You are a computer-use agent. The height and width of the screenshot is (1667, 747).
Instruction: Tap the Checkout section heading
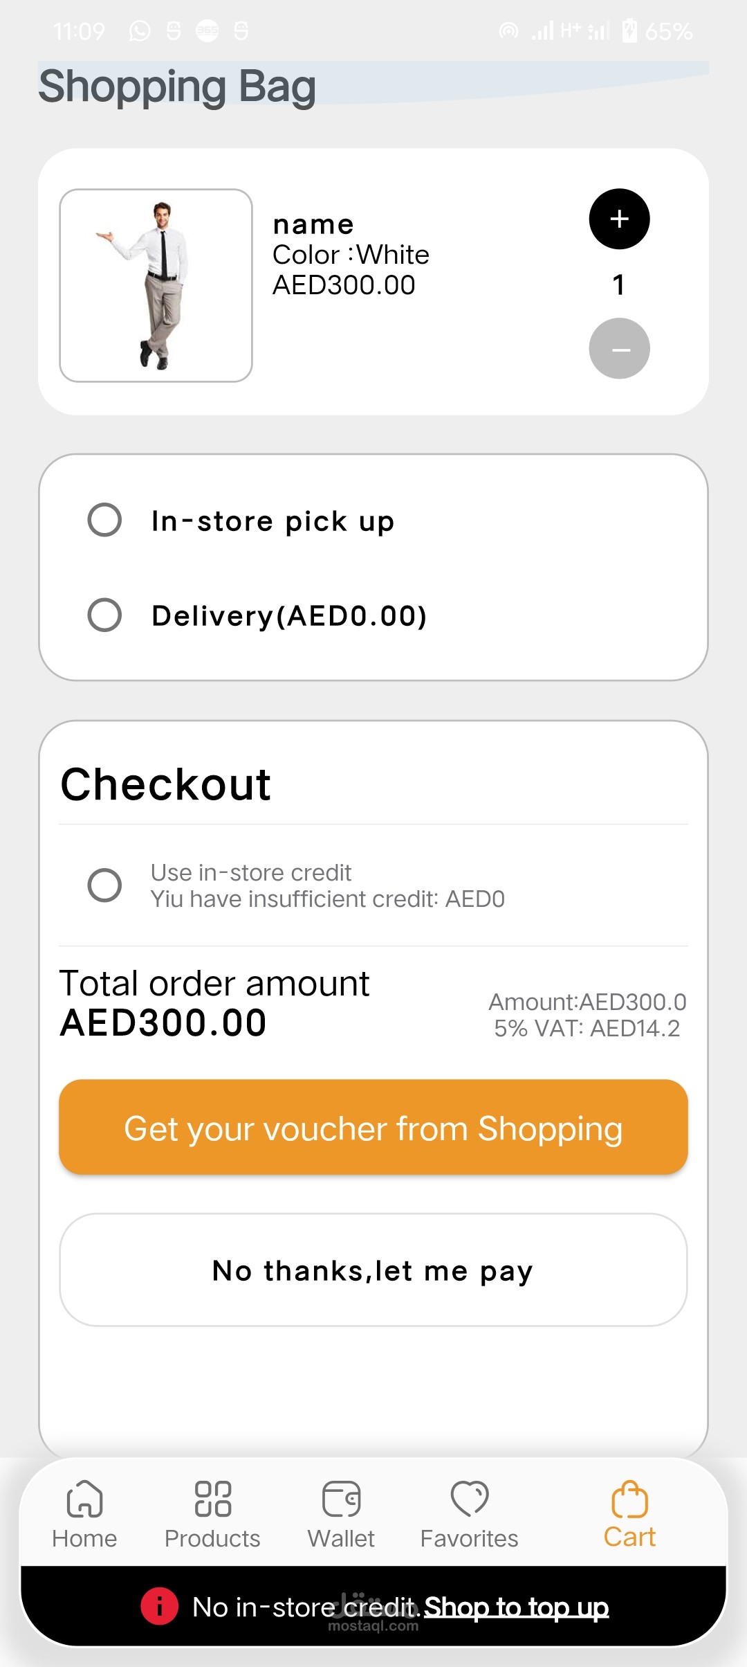[x=166, y=784]
